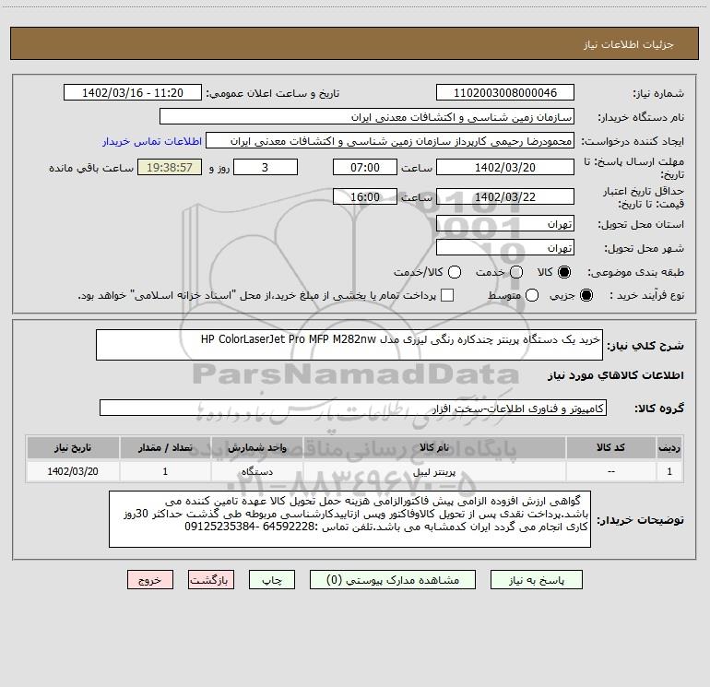710x687 pixels.
Task: Click the days remaining field showing 3
Action: tap(266, 167)
